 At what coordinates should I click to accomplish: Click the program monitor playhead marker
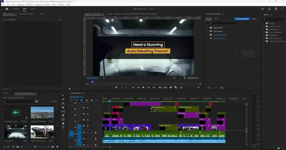92,82
